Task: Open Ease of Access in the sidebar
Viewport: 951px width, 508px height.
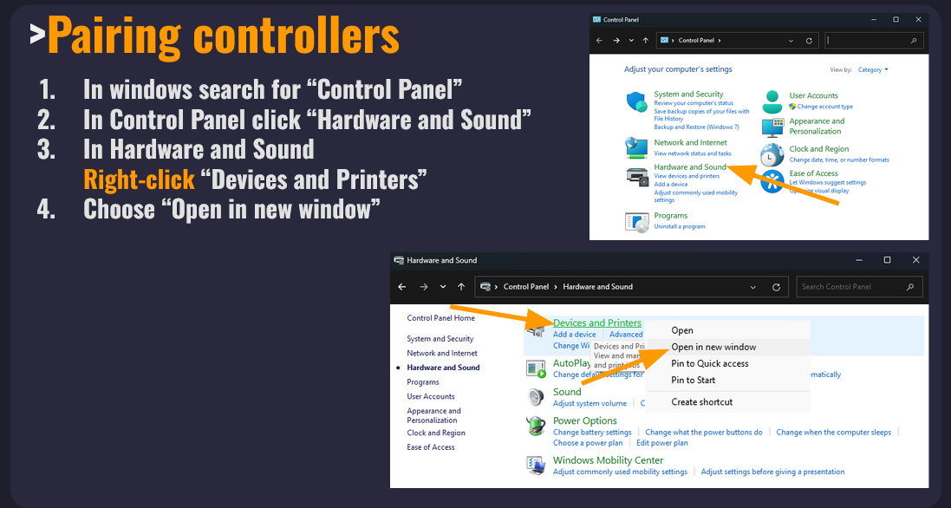Action: (x=431, y=447)
